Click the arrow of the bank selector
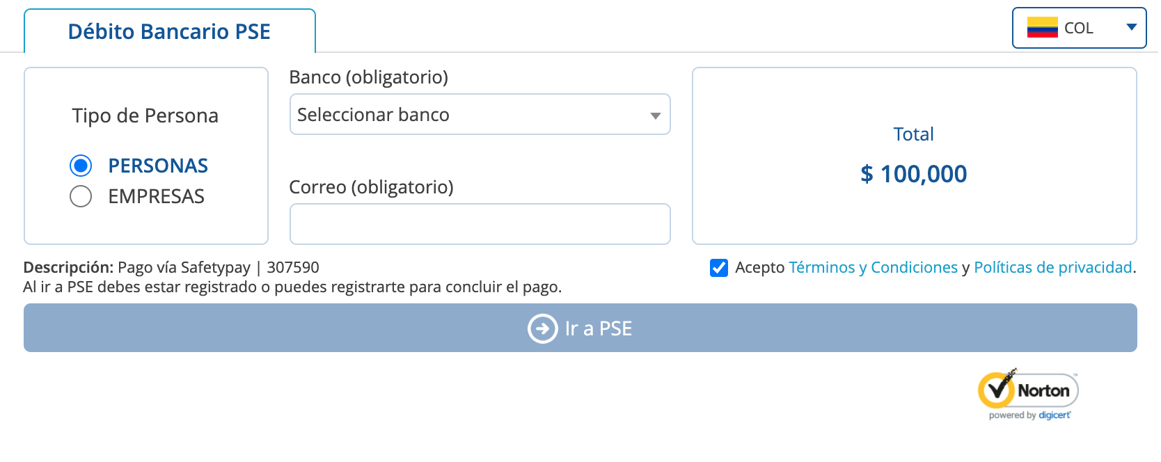1161x462 pixels. coord(655,115)
